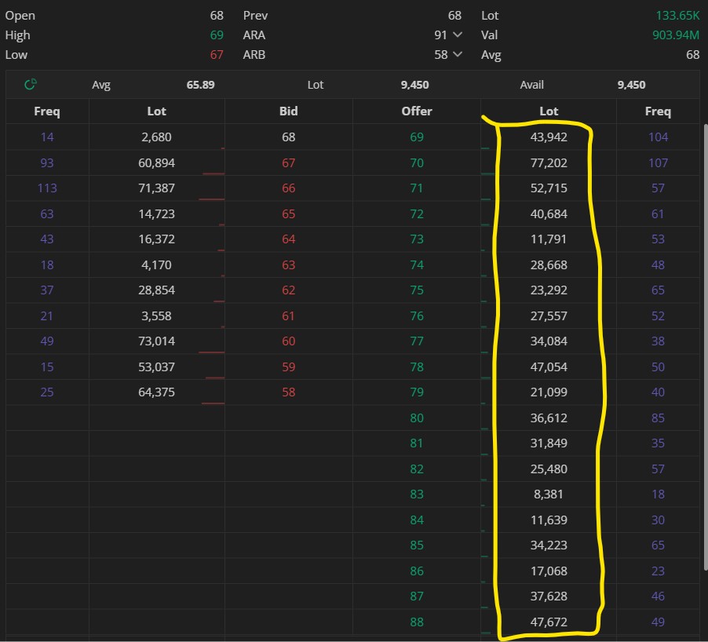Image resolution: width=708 pixels, height=642 pixels.
Task: Click the ARA value 91
Action: [x=440, y=35]
